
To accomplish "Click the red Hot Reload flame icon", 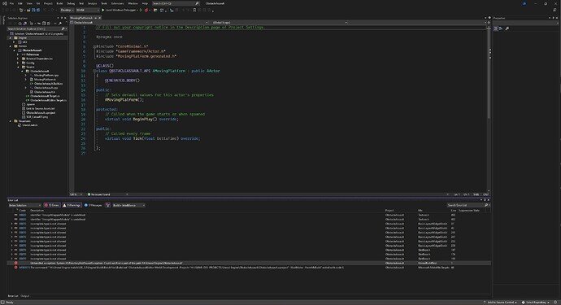I will [146, 10].
